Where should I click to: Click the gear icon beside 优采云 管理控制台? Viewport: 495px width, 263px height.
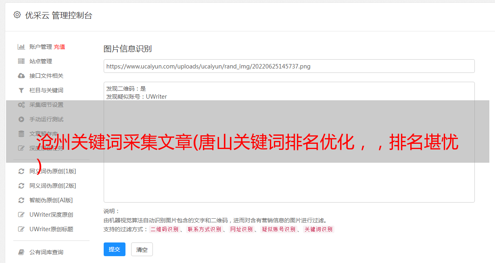pos(17,15)
